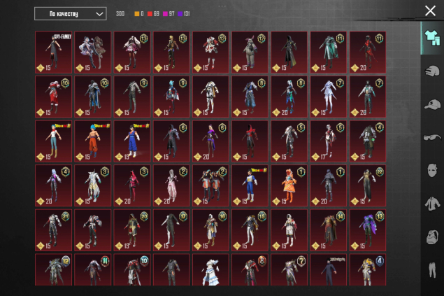Select the black-white outfit with badge 17
This screenshot has width=444, height=296.
coord(171,230)
